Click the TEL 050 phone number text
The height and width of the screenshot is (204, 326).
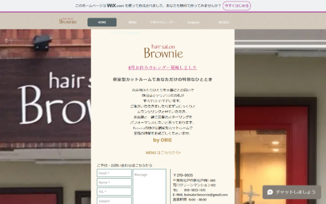(x=189, y=190)
